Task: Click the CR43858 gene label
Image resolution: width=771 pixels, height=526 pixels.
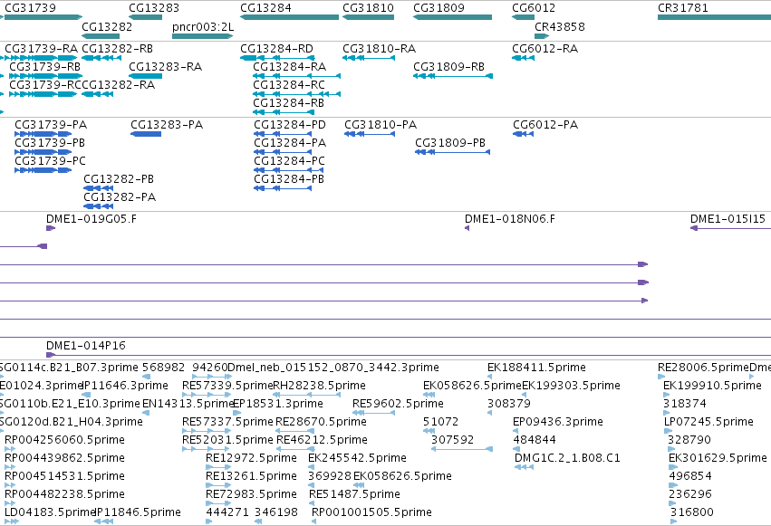Action: [560, 26]
